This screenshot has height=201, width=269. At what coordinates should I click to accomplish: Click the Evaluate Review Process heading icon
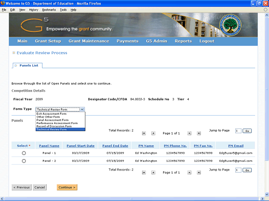tap(14, 53)
